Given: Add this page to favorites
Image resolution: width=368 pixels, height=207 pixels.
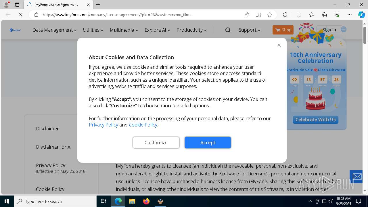Looking at the screenshot, I should point(270,15).
